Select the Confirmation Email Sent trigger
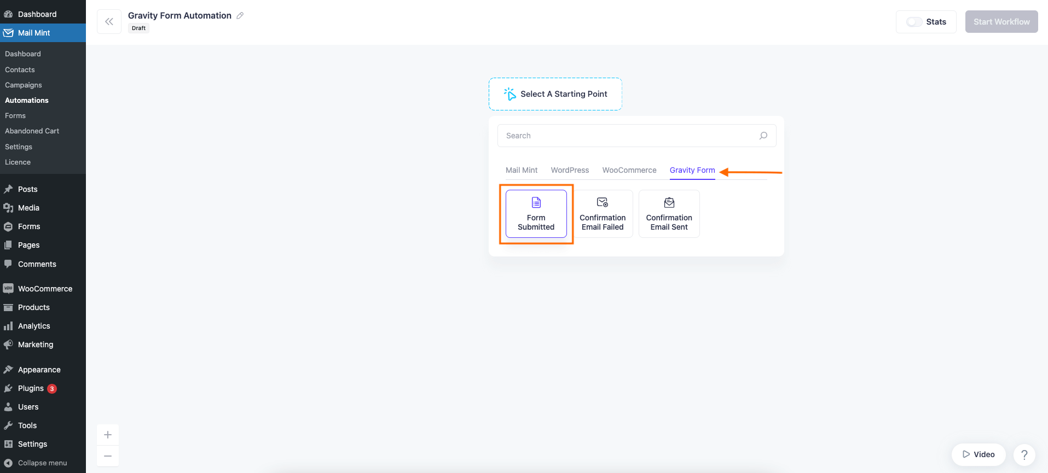 (x=669, y=214)
